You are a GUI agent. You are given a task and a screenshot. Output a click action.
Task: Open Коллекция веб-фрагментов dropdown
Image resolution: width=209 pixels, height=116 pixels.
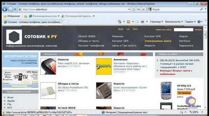click(x=78, y=16)
